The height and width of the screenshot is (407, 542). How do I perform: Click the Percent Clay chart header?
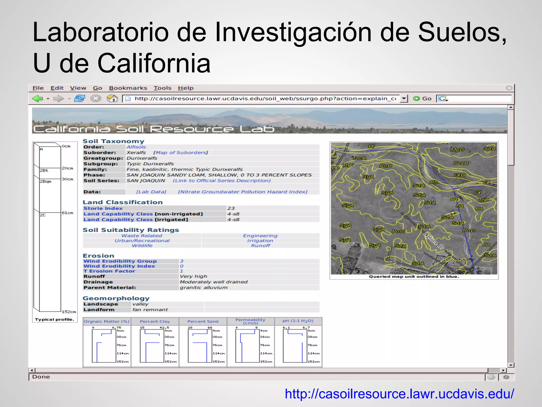click(x=155, y=321)
